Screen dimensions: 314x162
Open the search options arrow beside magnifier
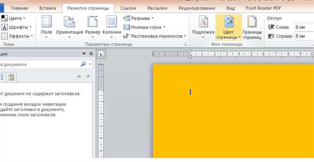pyautogui.click(x=90, y=64)
